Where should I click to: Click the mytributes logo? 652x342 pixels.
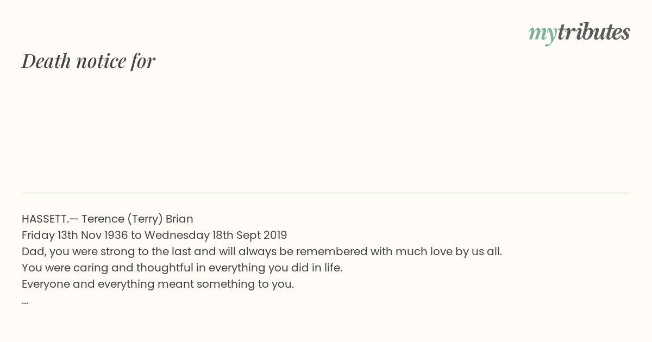(579, 33)
